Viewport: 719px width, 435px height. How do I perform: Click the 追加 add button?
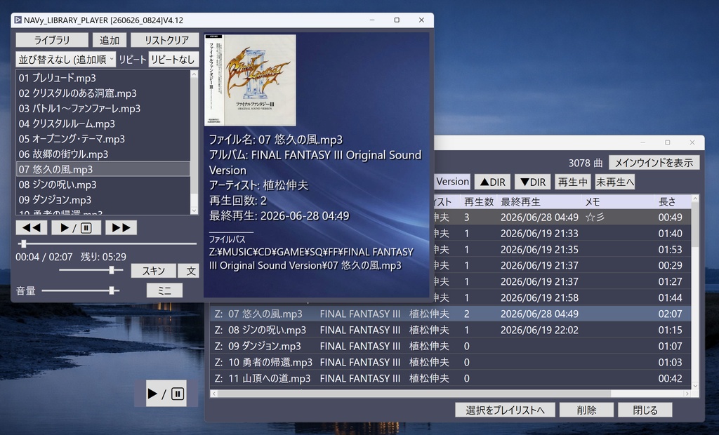[109, 40]
